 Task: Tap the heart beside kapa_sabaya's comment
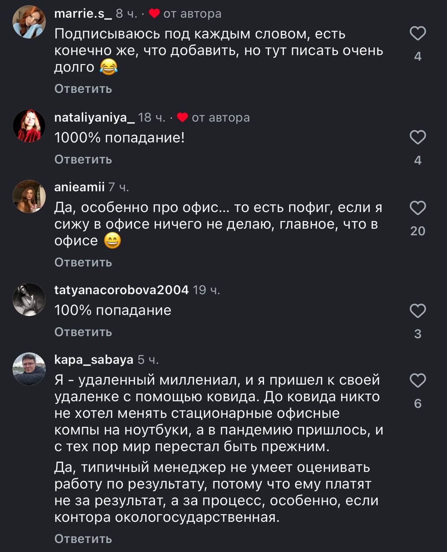click(417, 380)
